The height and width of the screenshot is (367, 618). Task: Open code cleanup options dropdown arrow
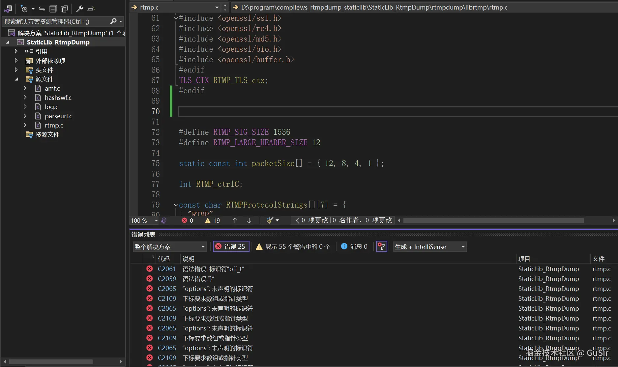click(277, 220)
